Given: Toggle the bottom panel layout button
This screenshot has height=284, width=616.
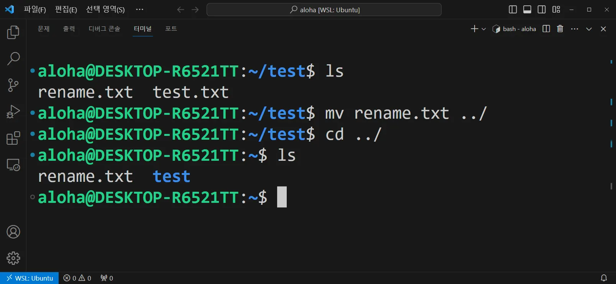Looking at the screenshot, I should [x=527, y=10].
